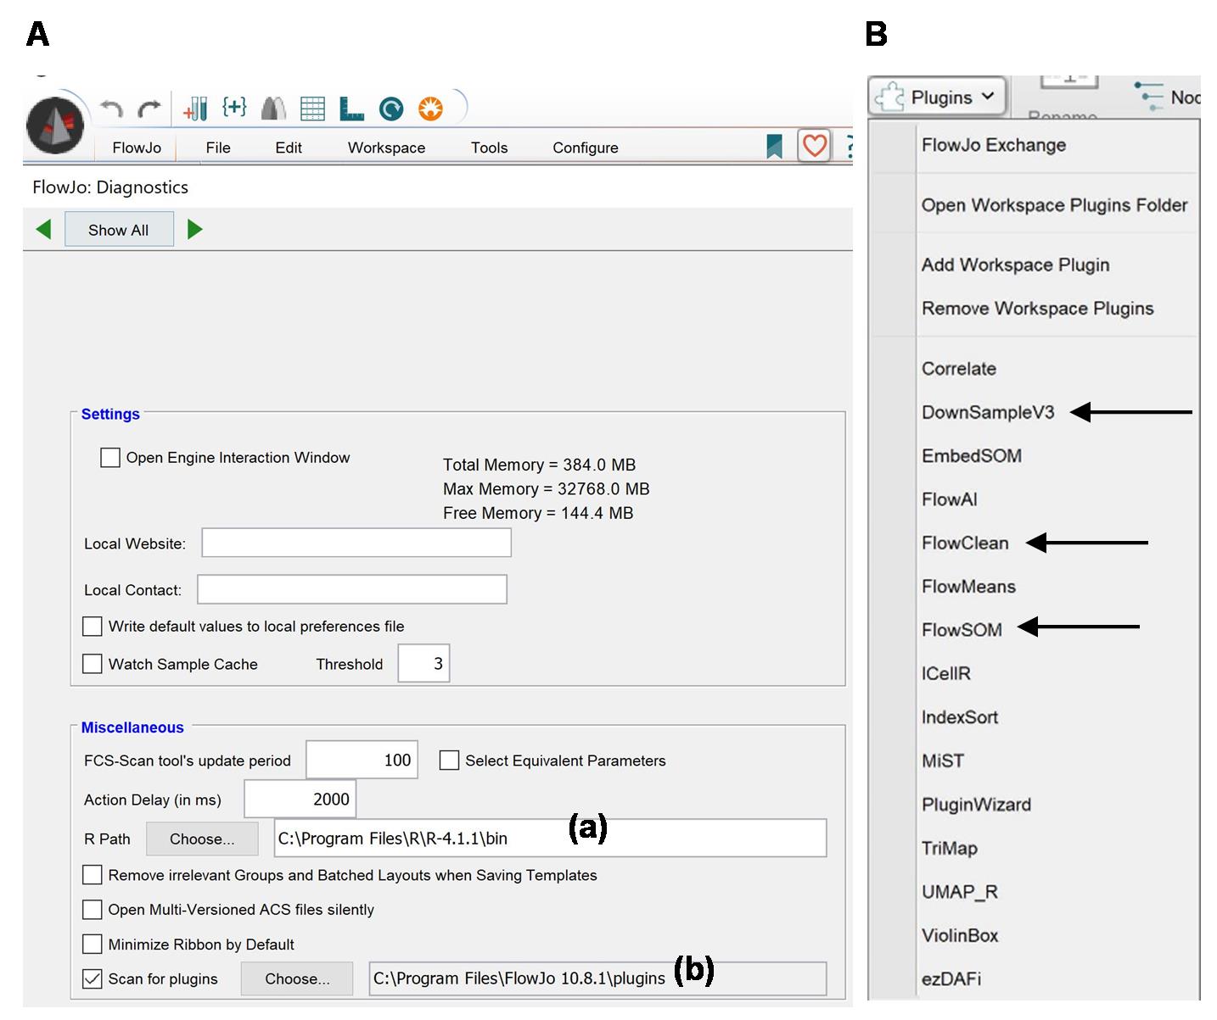Click the teal bookmark icon
Viewport: 1217px width, 1020px height.
[774, 146]
